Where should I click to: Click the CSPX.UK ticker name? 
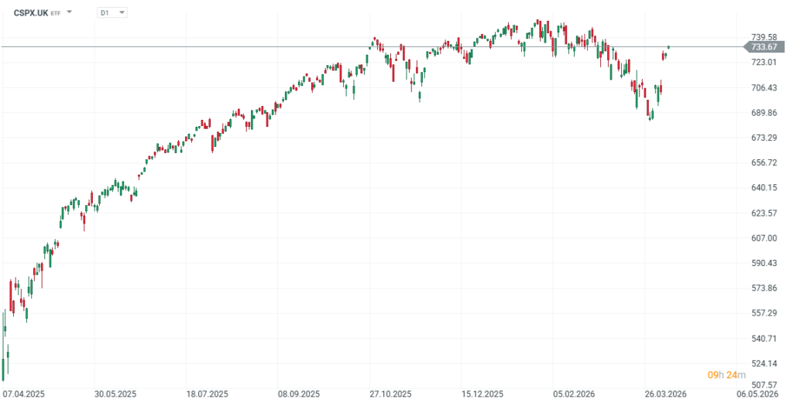(31, 12)
